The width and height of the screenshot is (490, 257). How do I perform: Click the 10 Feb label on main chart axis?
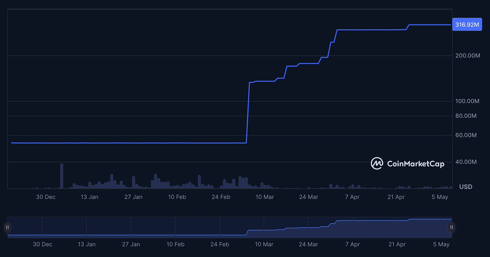pos(177,197)
